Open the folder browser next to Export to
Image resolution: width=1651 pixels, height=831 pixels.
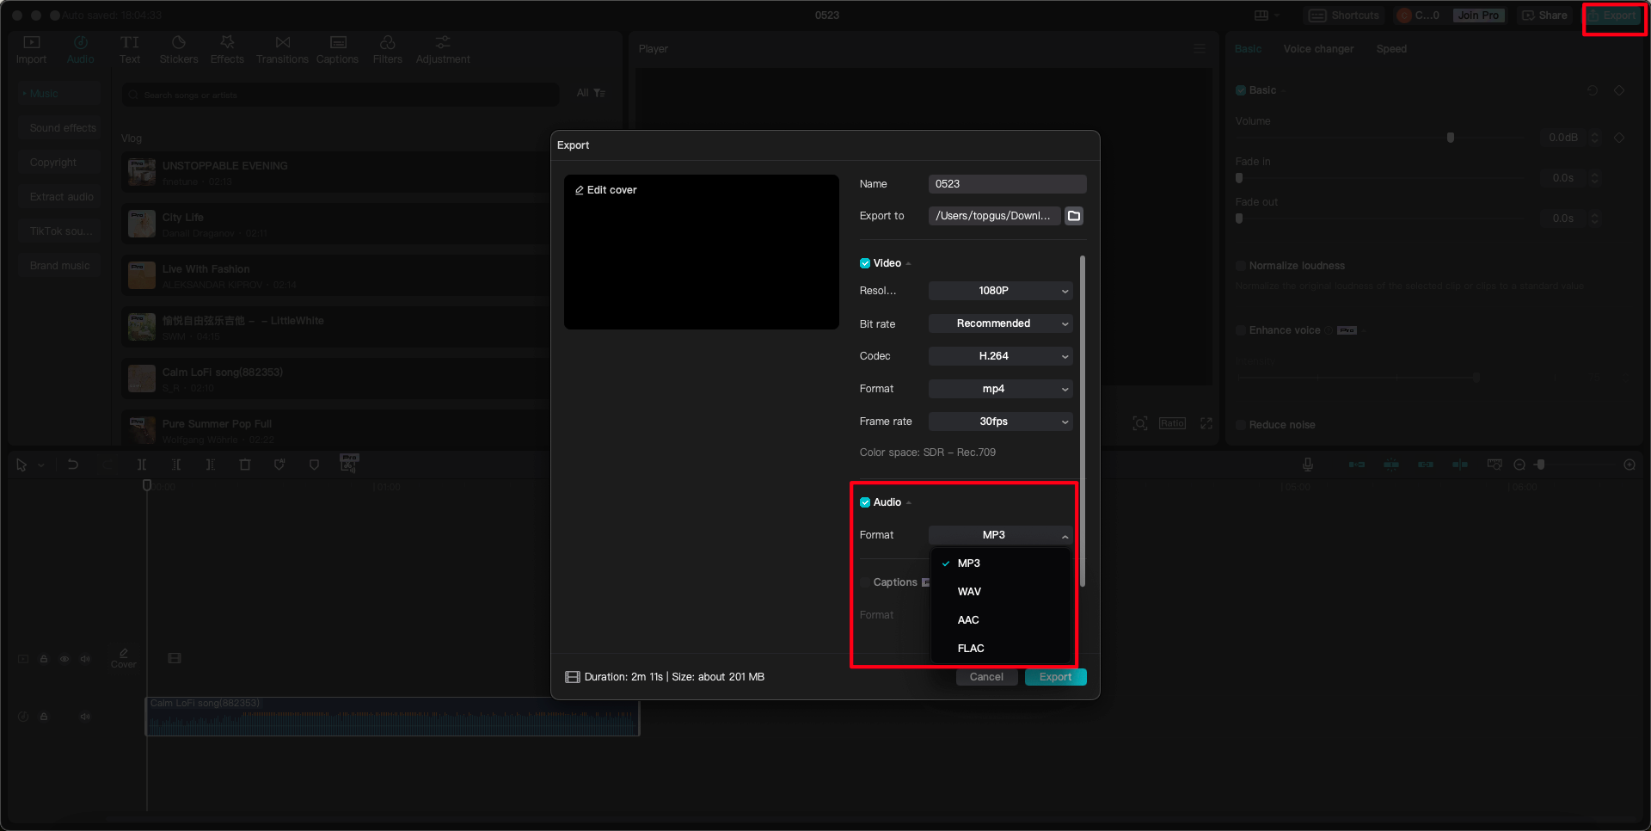point(1073,216)
